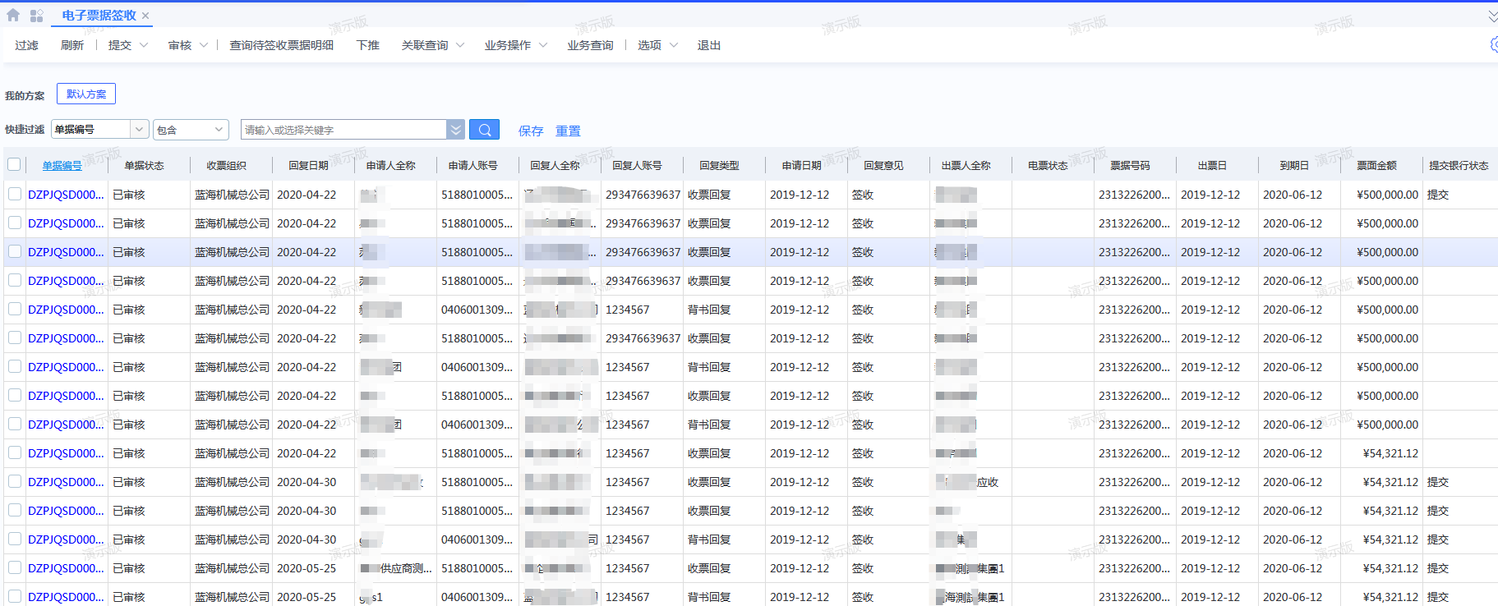Click the 电票状态 column header
The height and width of the screenshot is (606, 1498).
(x=1048, y=165)
